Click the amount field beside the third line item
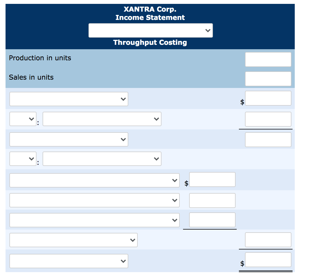 (x=268, y=139)
